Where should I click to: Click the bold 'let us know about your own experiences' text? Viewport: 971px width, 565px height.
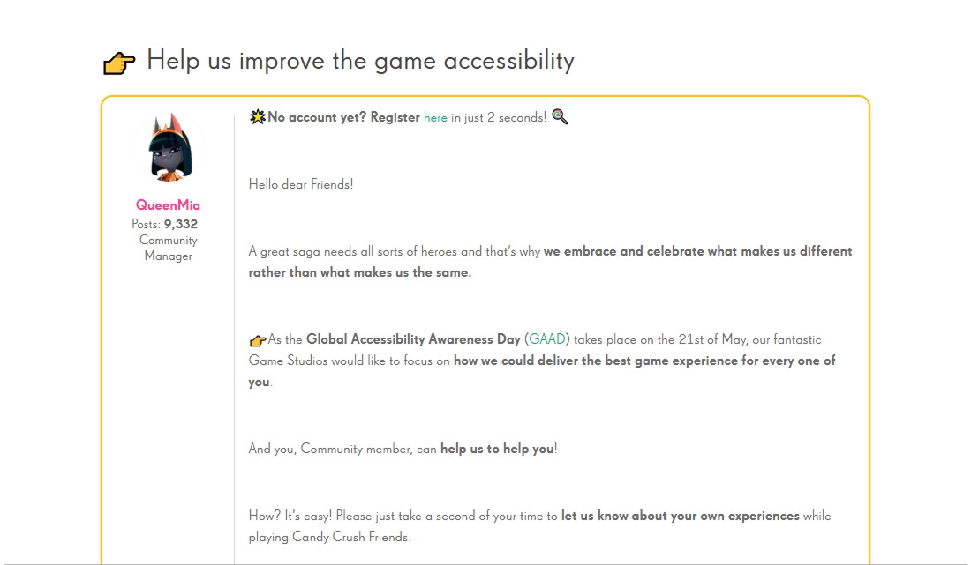point(680,516)
